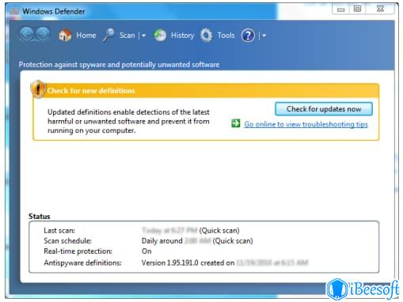
Task: Select the Tools menu item
Action: click(x=226, y=36)
